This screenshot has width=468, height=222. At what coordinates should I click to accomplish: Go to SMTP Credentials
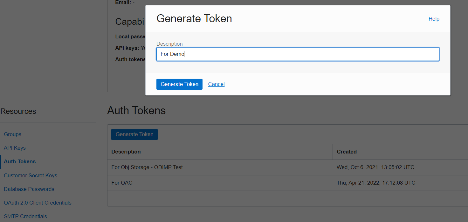point(25,216)
